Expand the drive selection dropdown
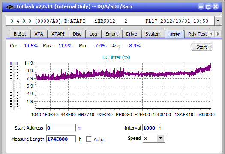The width and height of the screenshot is (225, 154). [218, 21]
